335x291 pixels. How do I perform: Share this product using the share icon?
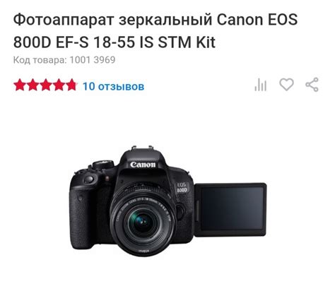[x=312, y=85]
